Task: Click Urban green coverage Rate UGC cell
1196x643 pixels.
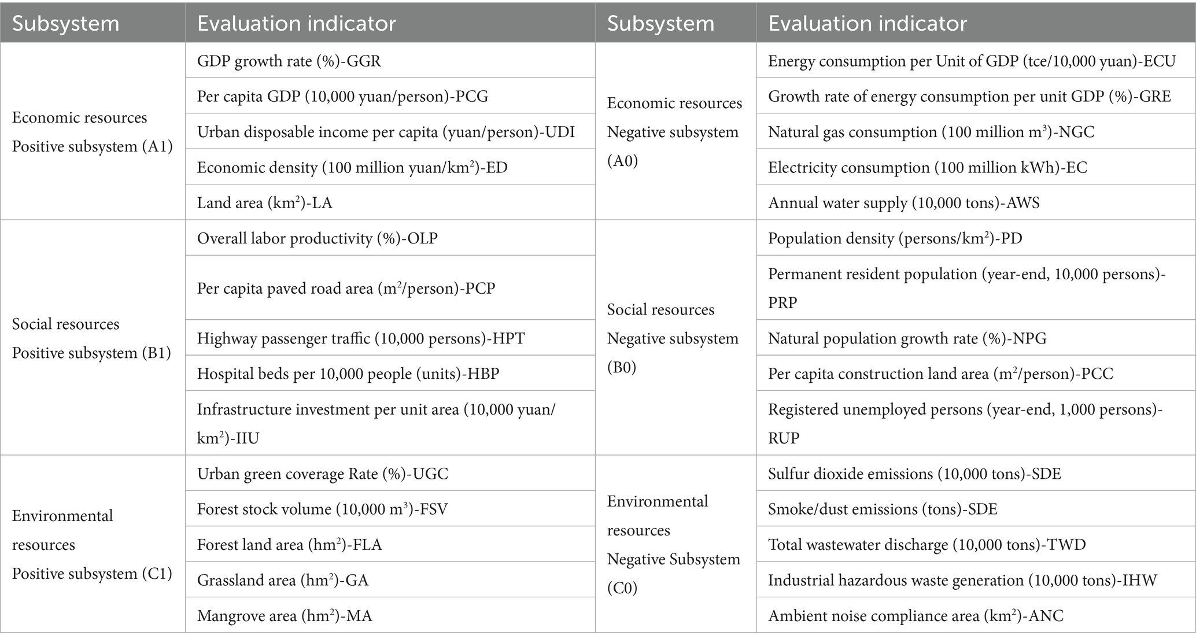Action: [390, 474]
